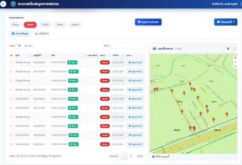Toggle fullscreen map view
The height and width of the screenshot is (165, 242).
pyautogui.click(x=235, y=49)
